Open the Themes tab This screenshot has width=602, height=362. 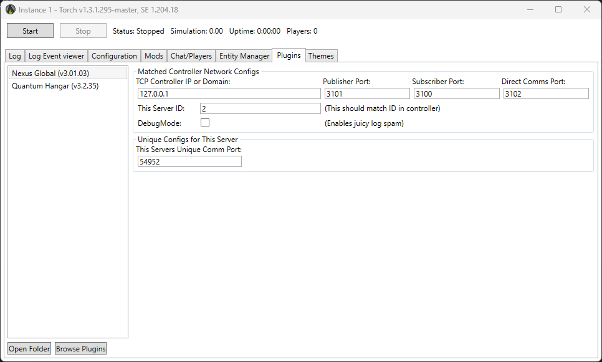(321, 56)
